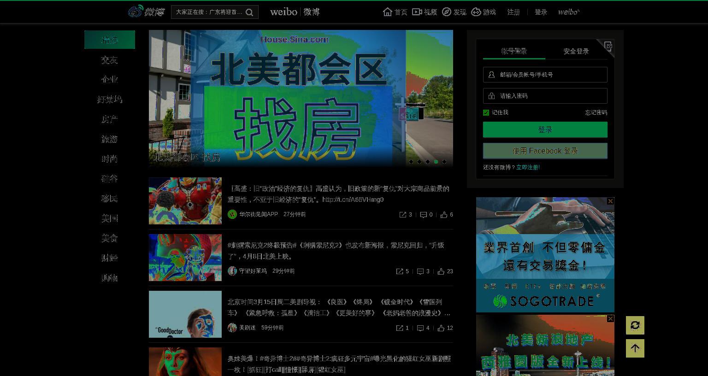The height and width of the screenshot is (376, 708).
Task: Close the SogoTrade advertisement
Action: tap(610, 201)
